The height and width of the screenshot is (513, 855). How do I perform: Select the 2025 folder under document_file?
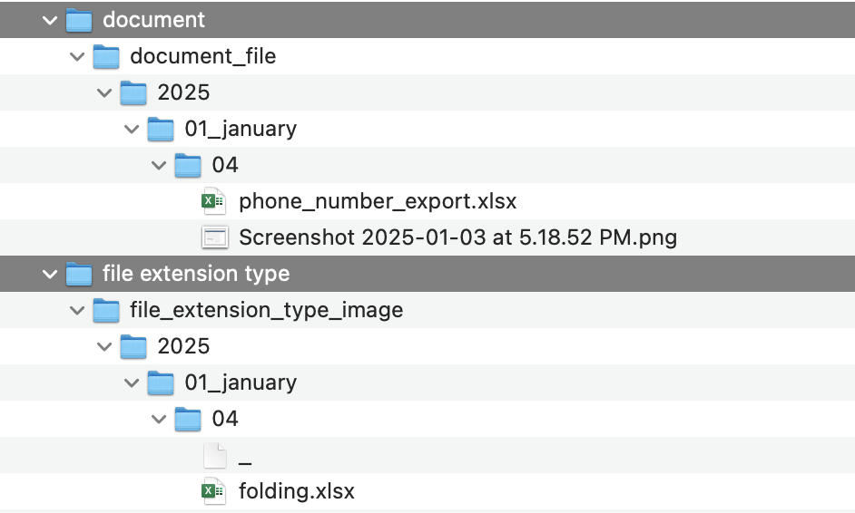(183, 92)
